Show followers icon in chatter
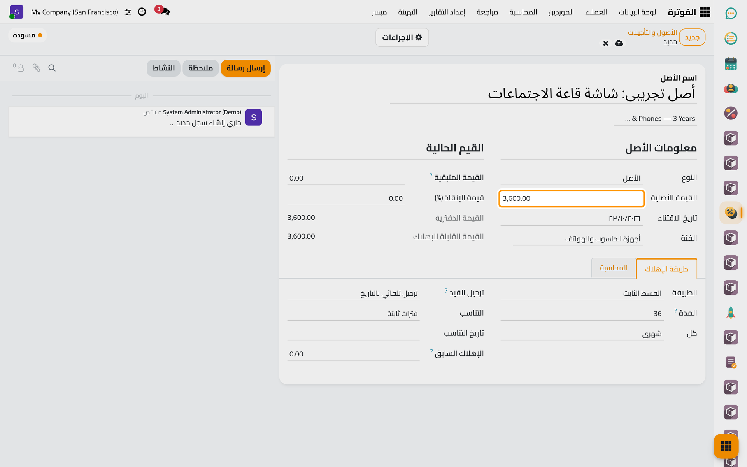The width and height of the screenshot is (747, 467). pyautogui.click(x=19, y=68)
